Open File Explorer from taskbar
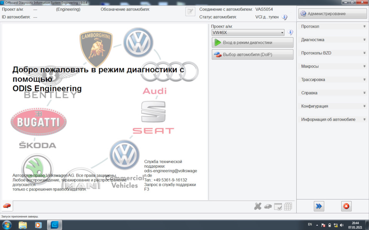Image resolution: width=369 pixels, height=230 pixels. (x=23, y=225)
